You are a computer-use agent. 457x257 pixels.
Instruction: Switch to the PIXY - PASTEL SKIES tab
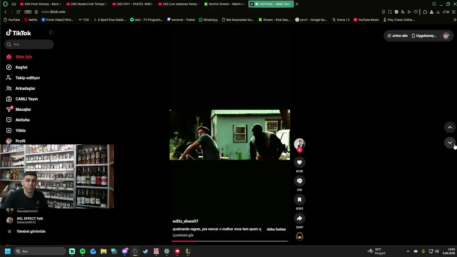click(133, 4)
